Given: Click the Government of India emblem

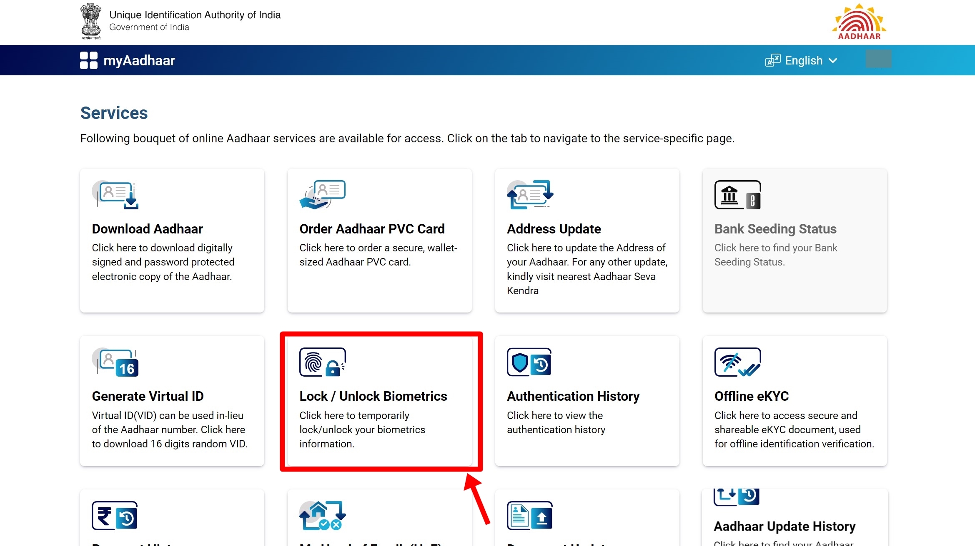Looking at the screenshot, I should [91, 21].
